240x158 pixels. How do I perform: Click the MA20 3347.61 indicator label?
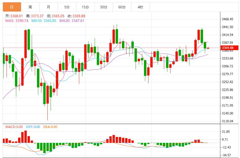(x=72, y=21)
